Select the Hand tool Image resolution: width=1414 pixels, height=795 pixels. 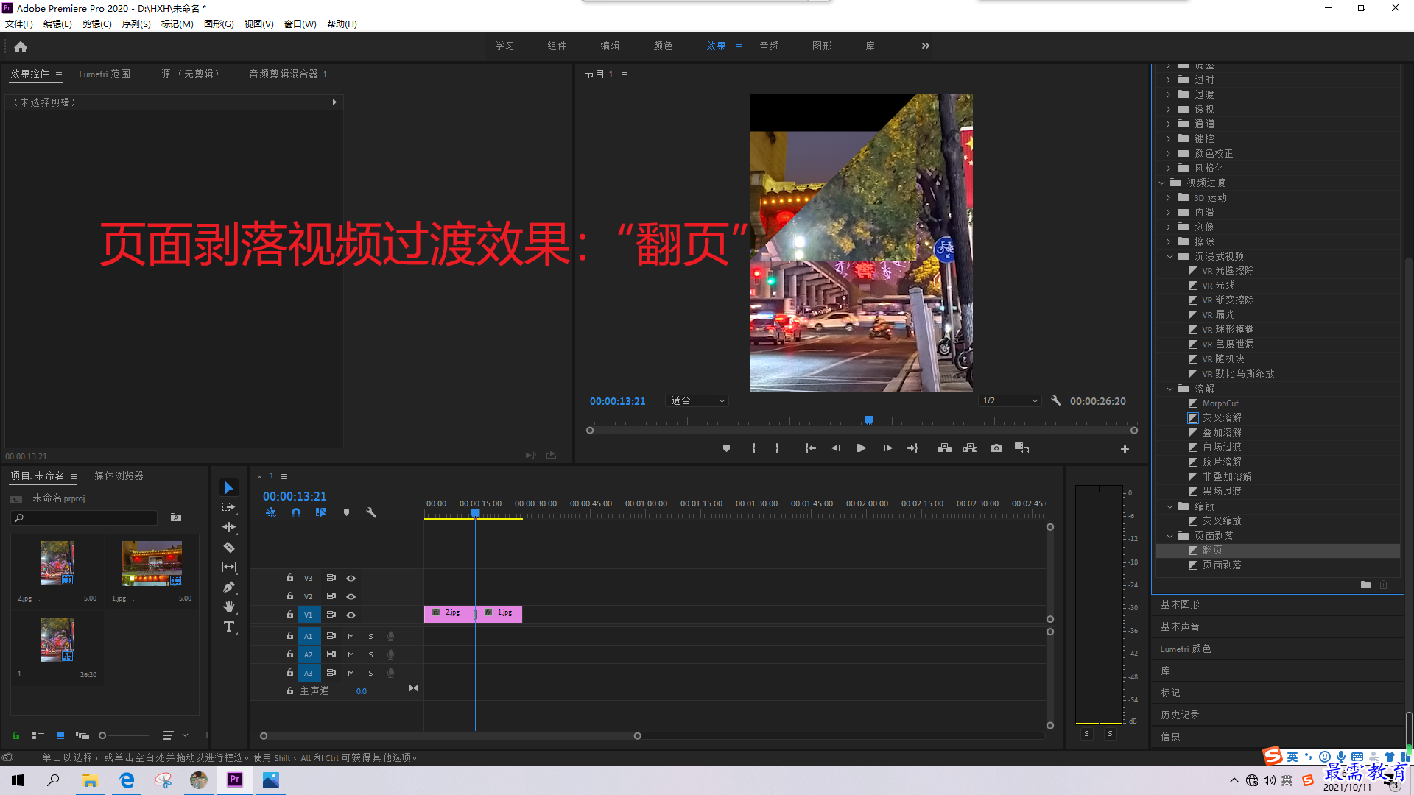click(x=229, y=607)
